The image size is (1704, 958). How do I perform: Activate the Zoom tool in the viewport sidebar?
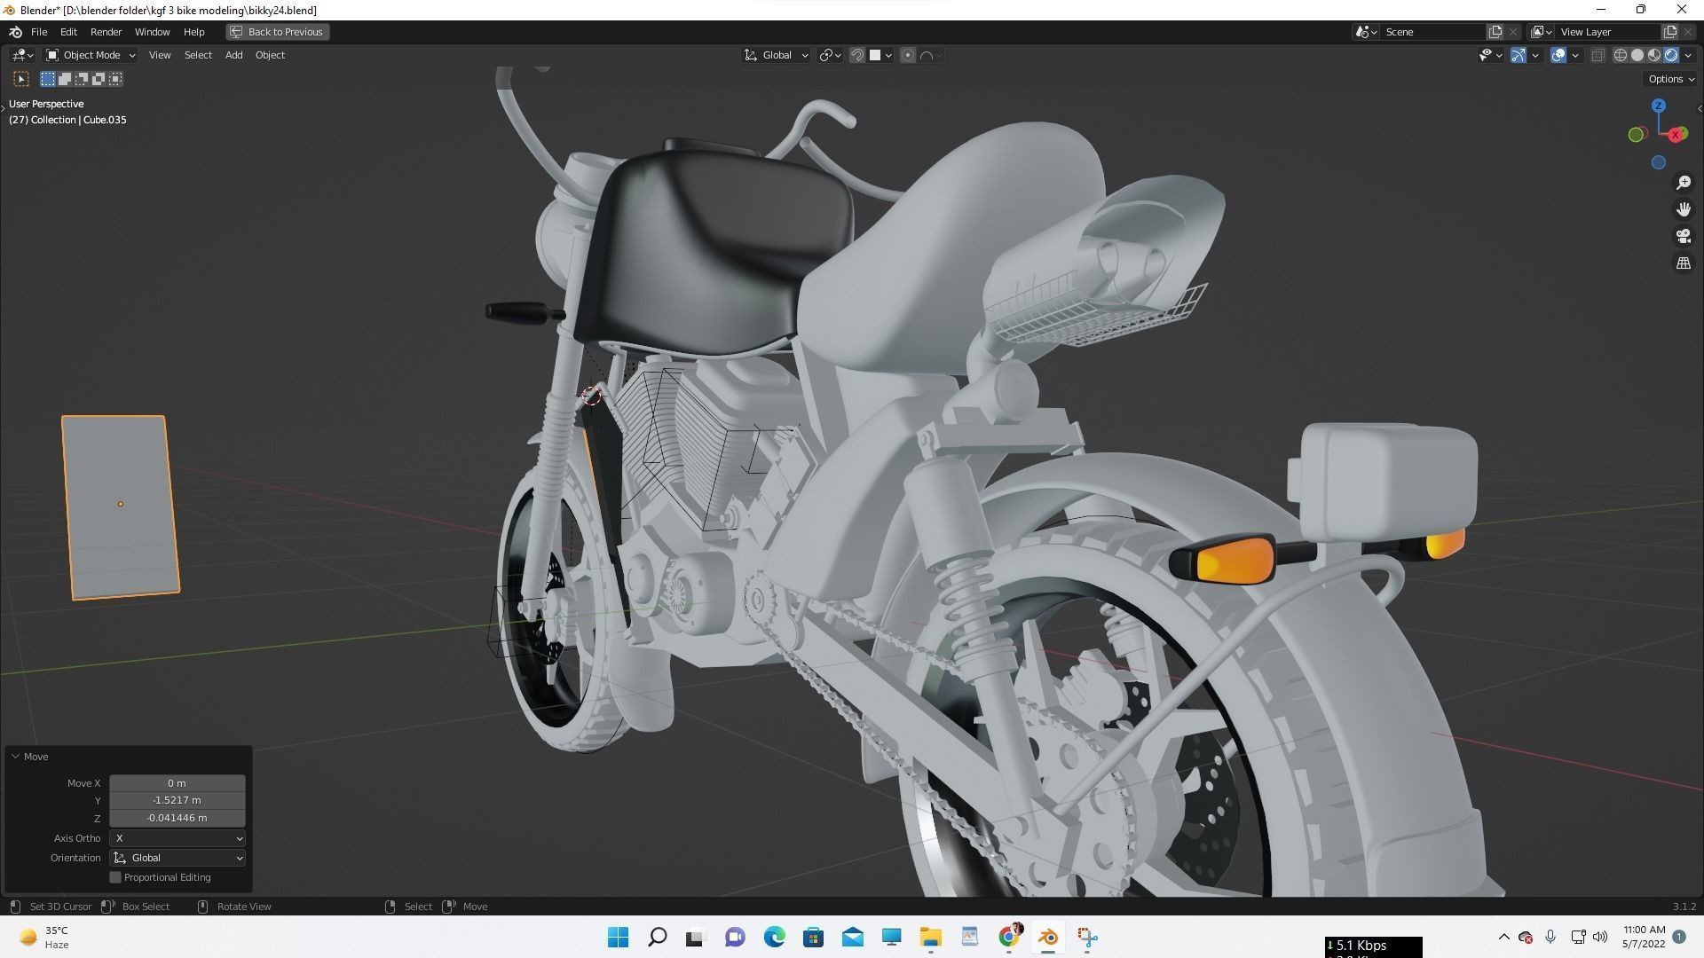1684,183
